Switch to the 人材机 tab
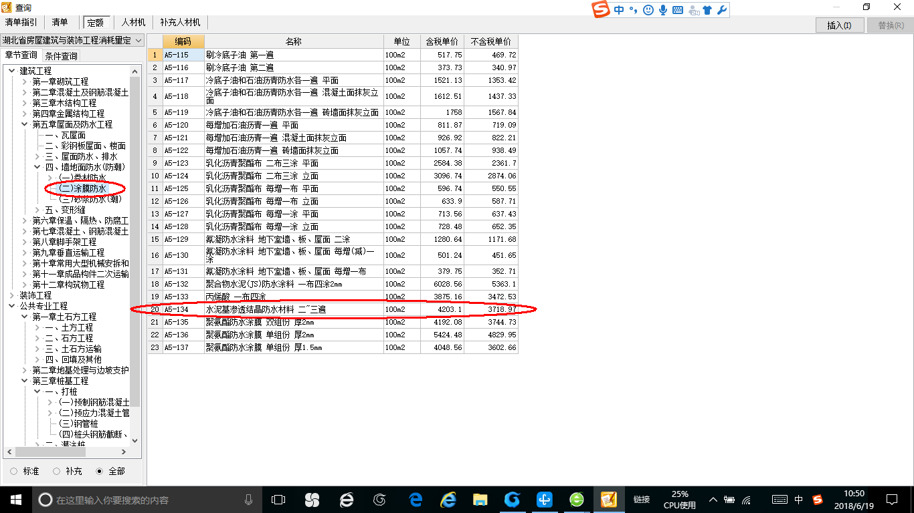Screen dimensions: 914x513 point(133,23)
